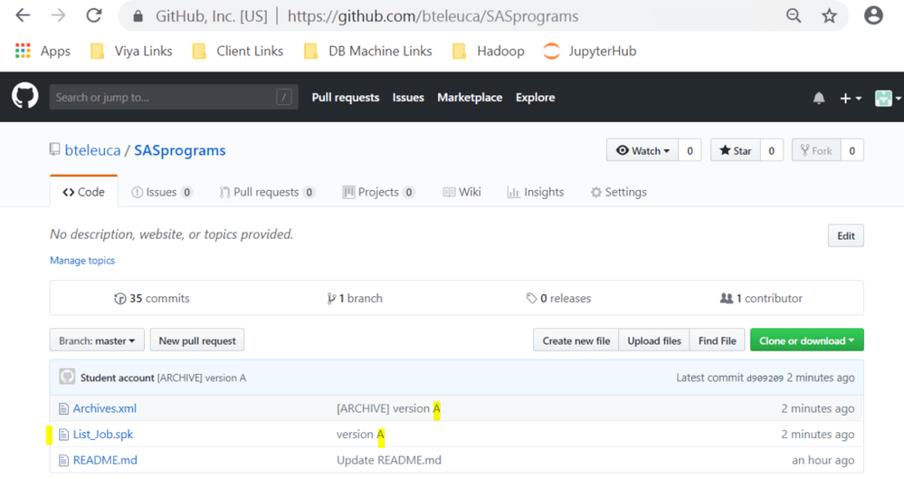
Task: Open the Client Links bookmark folder
Action: [238, 51]
